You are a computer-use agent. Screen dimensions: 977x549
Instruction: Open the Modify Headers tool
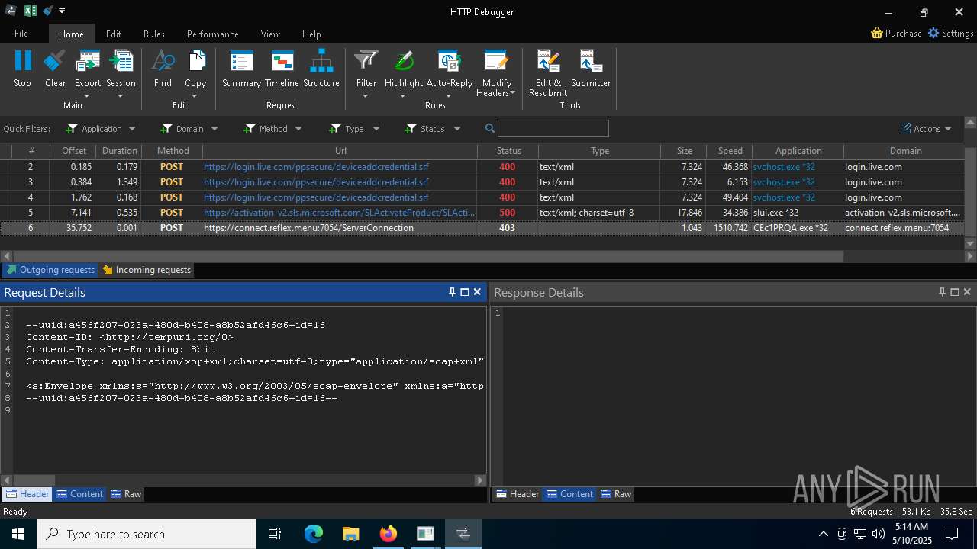496,72
